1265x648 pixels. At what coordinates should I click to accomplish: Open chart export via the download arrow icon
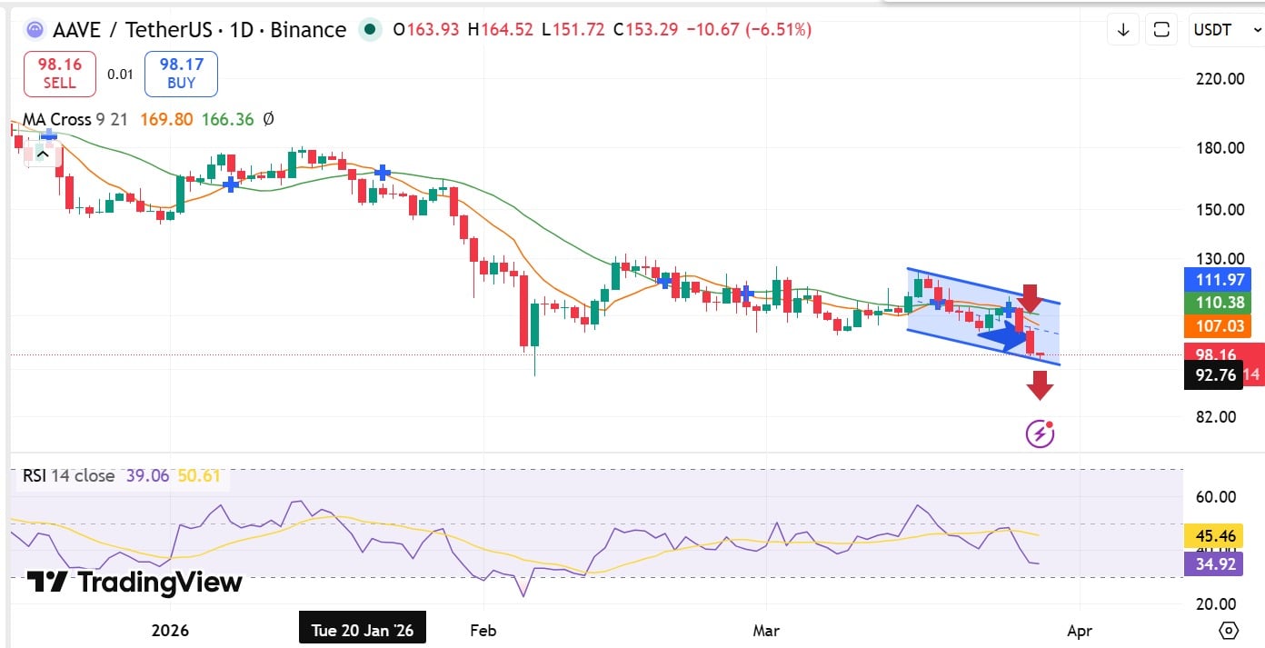click(x=1122, y=29)
